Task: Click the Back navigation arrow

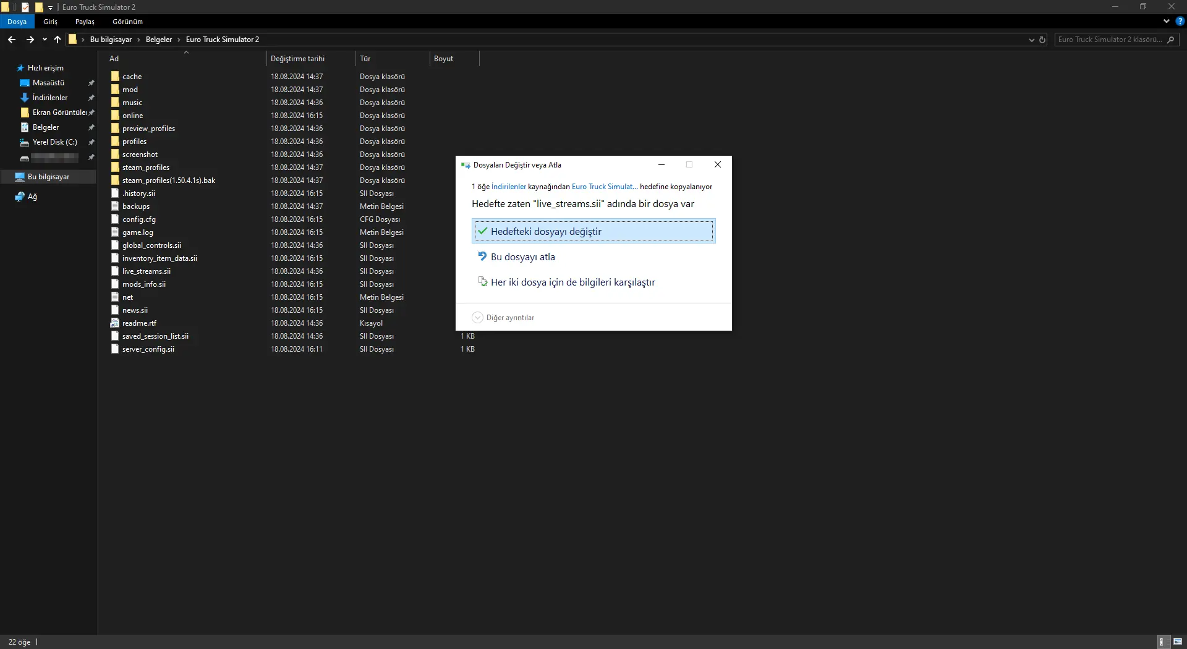Action: click(12, 40)
